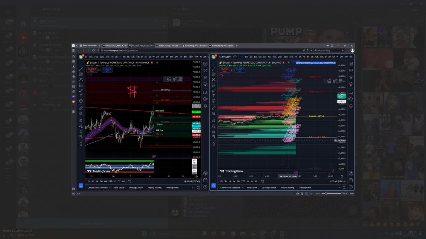Screen dimensions: 426x239
Task: Toggle hide all drawings eye on the 4h chart
Action: (81, 137)
